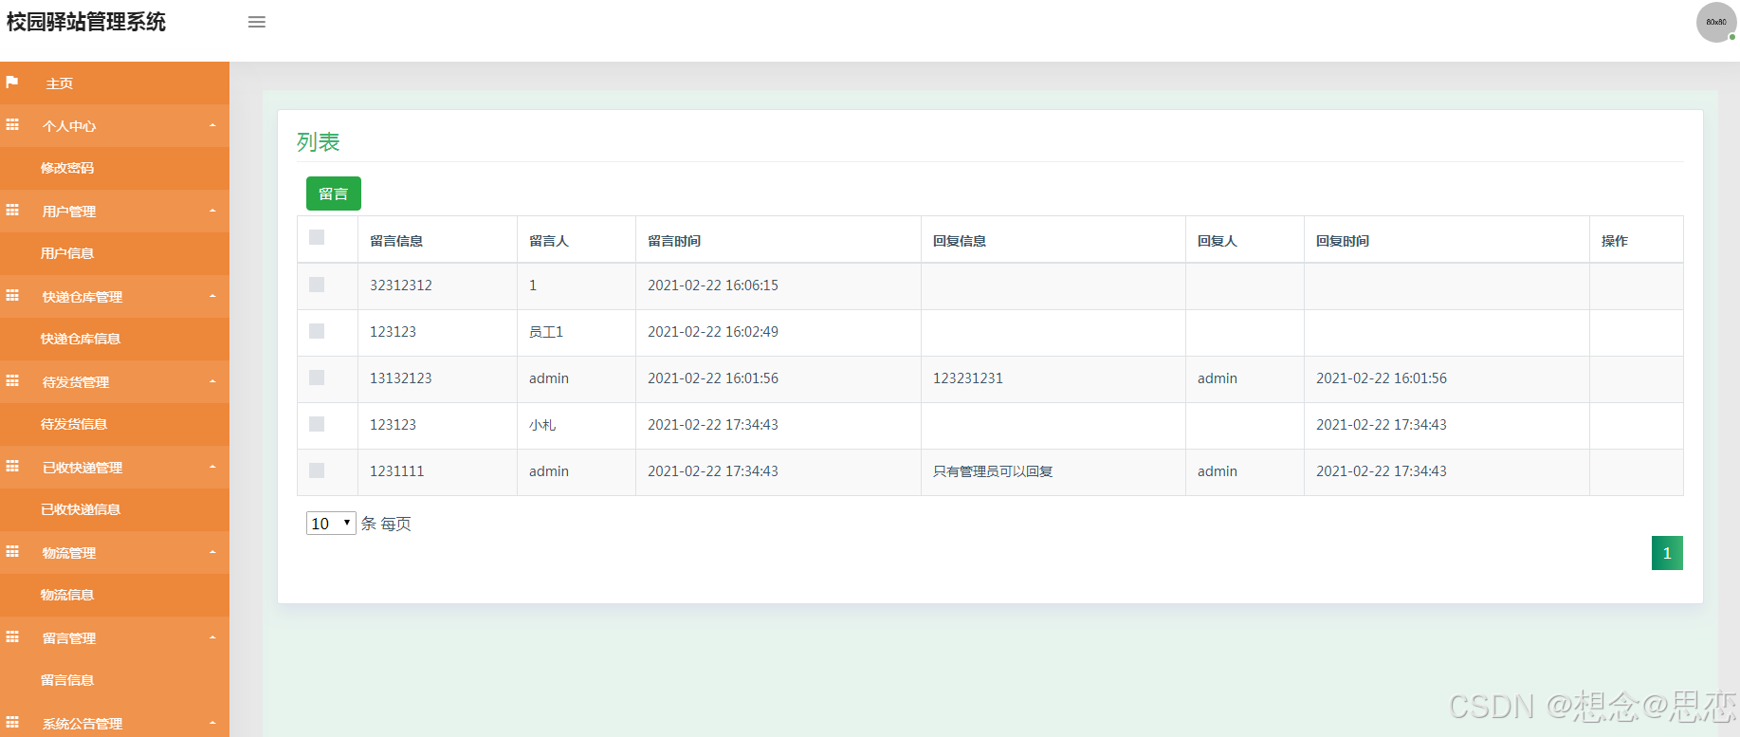This screenshot has height=737, width=1740.
Task: Open 待发货信息 in sidebar
Action: pos(74,424)
